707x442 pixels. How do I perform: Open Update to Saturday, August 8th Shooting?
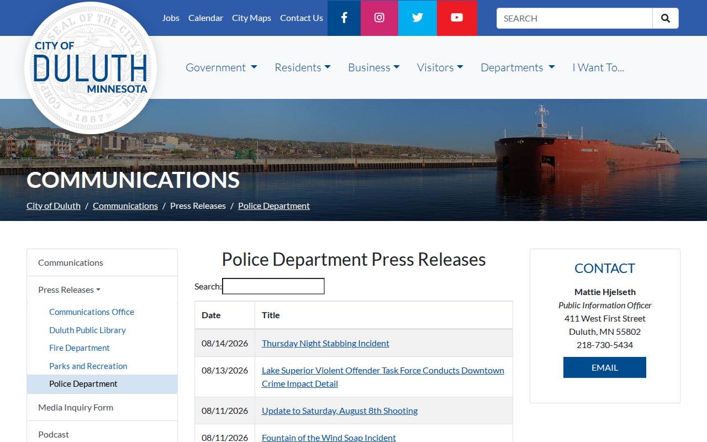click(x=340, y=411)
